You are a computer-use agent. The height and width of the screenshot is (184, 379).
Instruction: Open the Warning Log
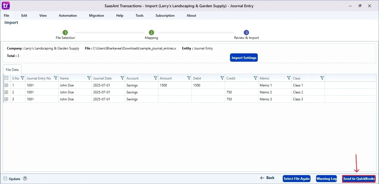click(x=326, y=179)
